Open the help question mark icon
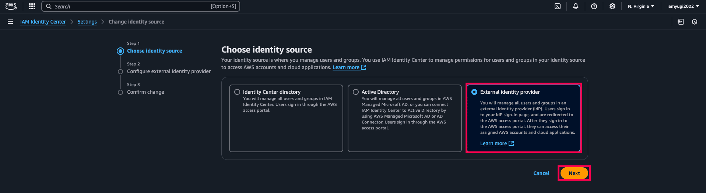706x193 pixels. click(594, 6)
